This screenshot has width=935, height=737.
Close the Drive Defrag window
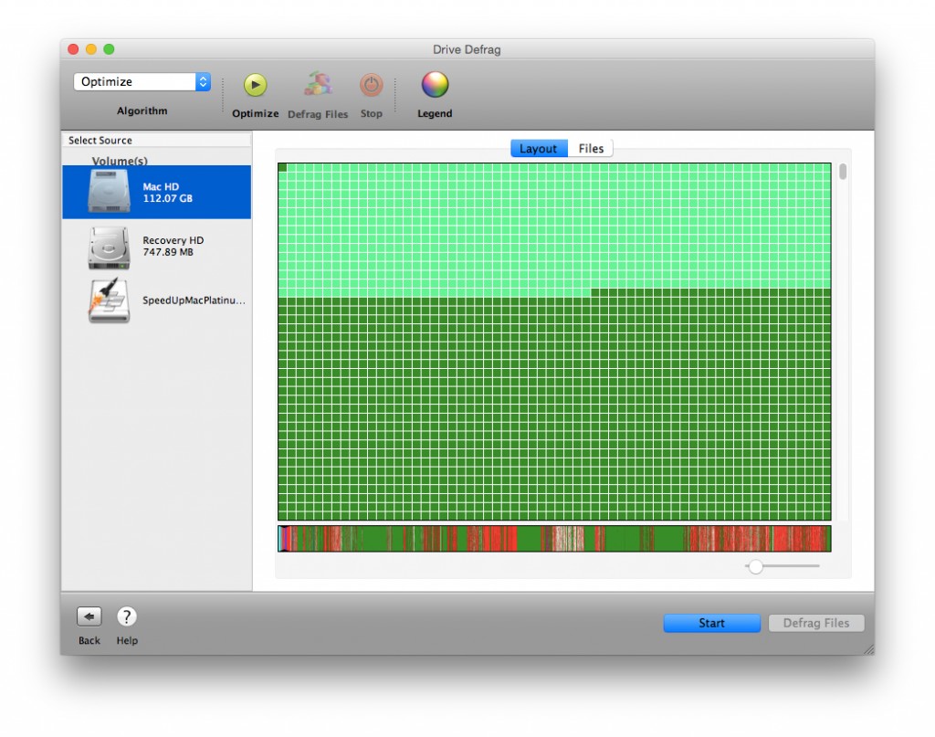(x=73, y=49)
